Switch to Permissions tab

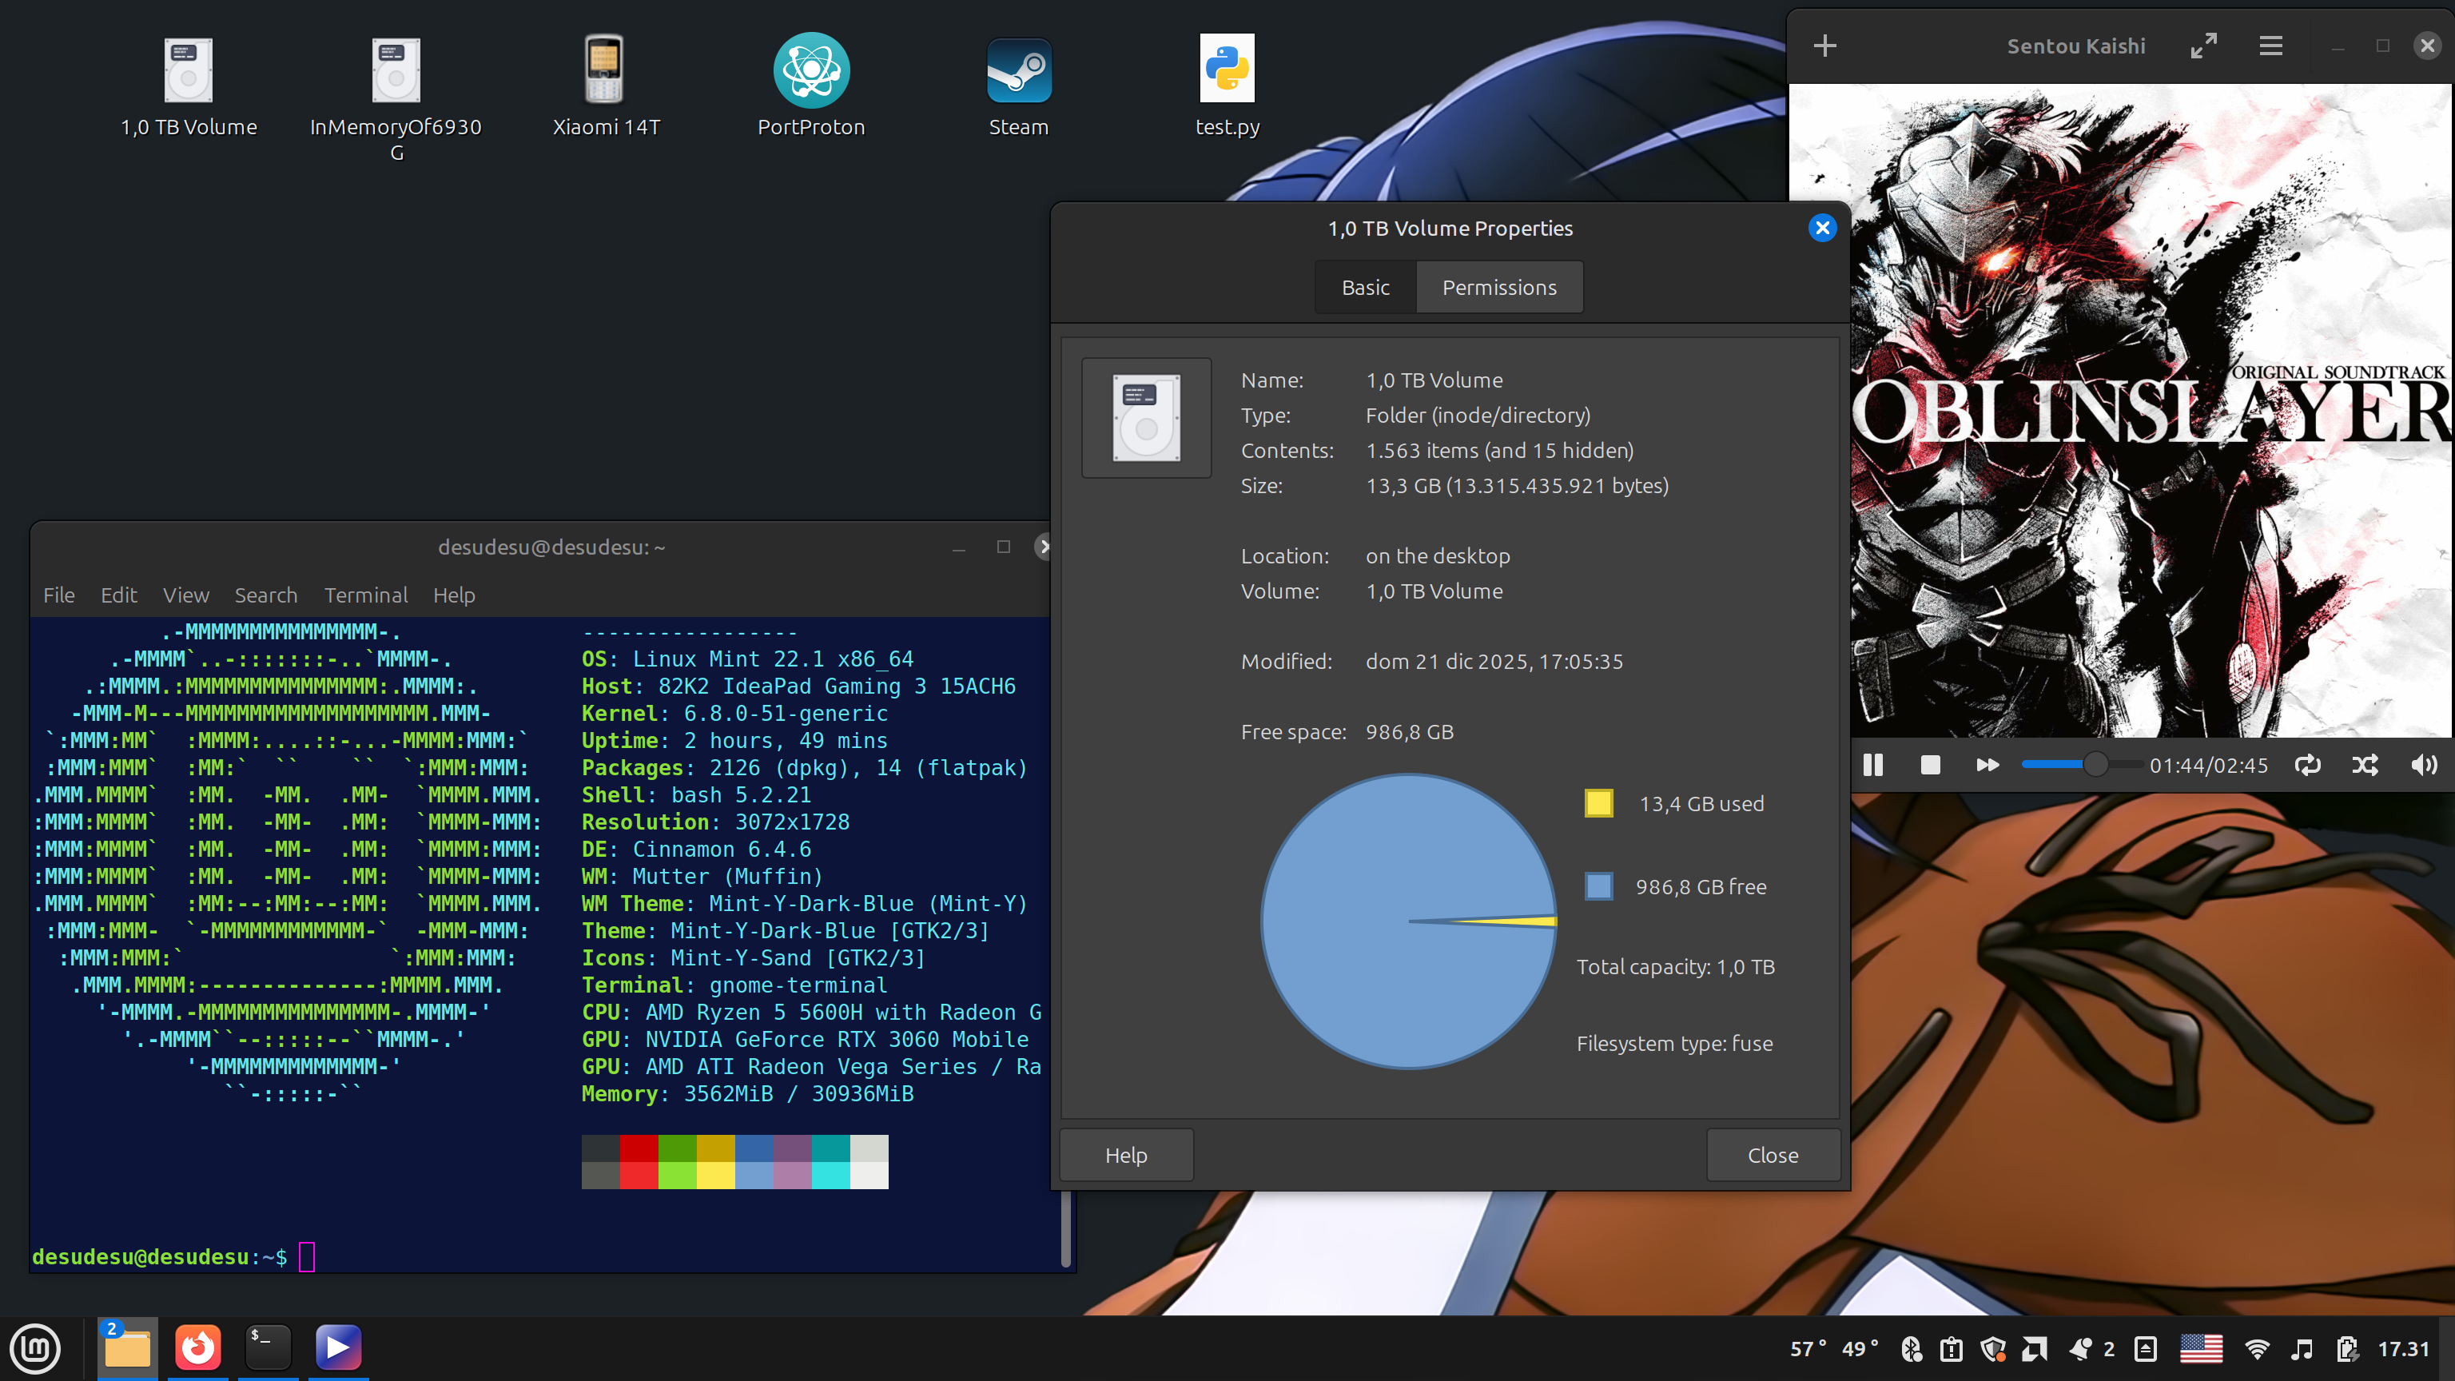pyautogui.click(x=1498, y=287)
